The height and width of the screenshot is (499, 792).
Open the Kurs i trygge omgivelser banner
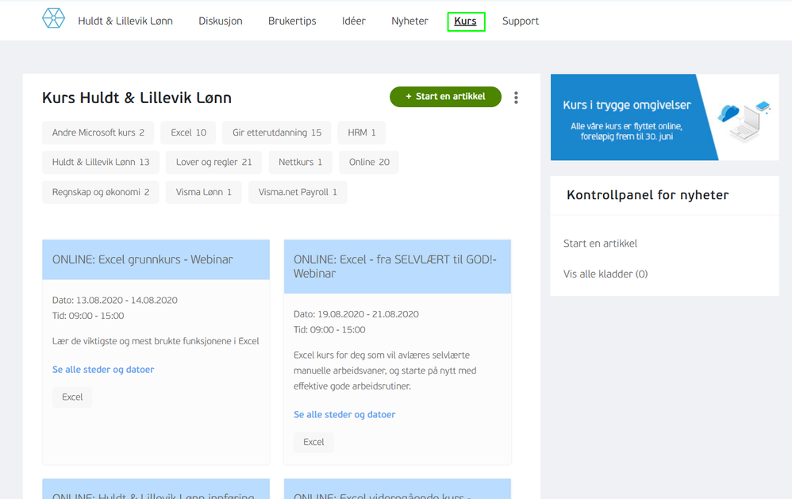665,117
